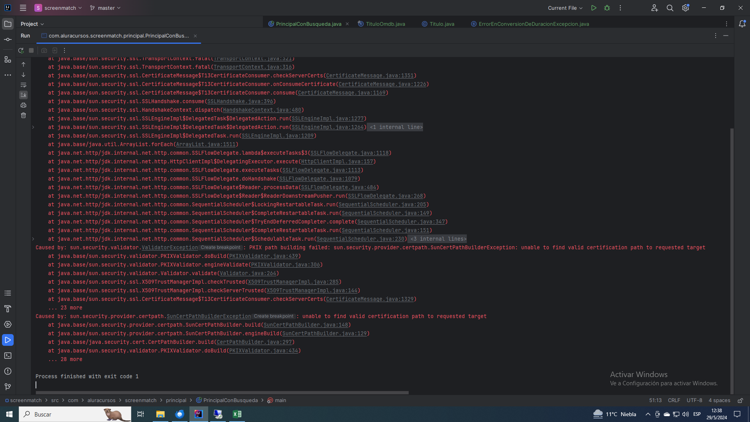Toggle the terminal/console panel icon
This screenshot has height=422, width=750.
click(8, 356)
